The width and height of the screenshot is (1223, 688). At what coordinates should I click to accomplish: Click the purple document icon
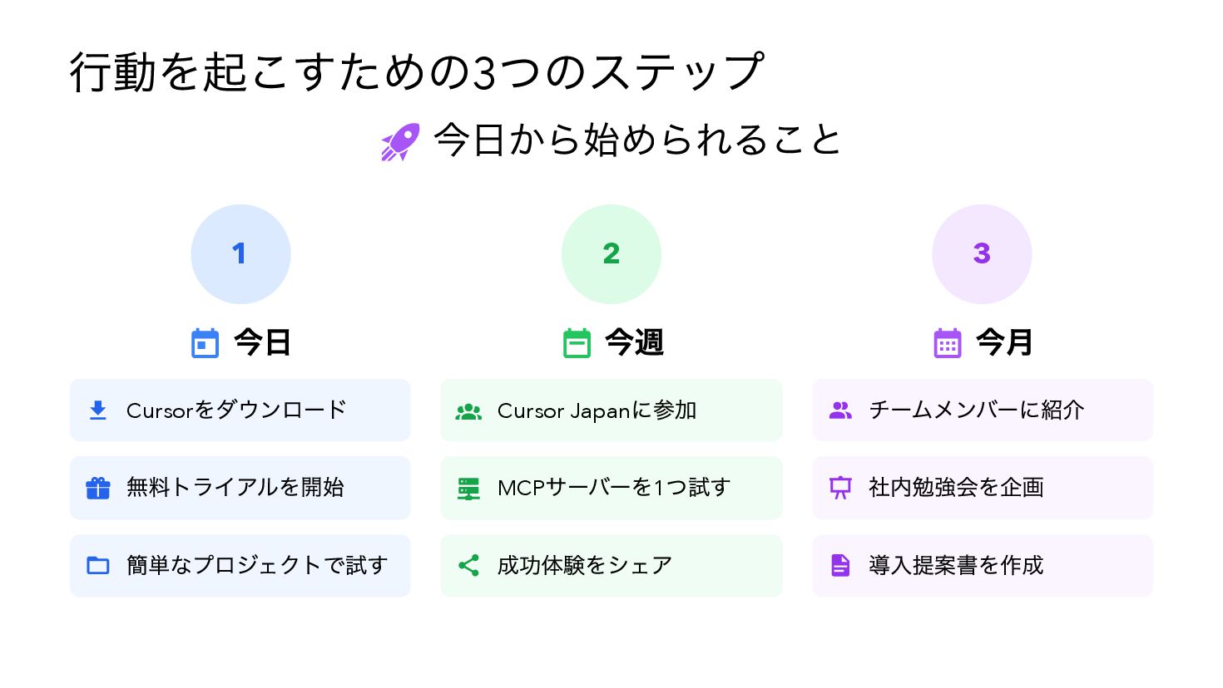point(840,566)
